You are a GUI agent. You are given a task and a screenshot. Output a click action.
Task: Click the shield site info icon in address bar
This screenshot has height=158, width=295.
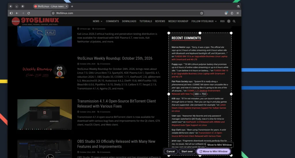[53, 13]
